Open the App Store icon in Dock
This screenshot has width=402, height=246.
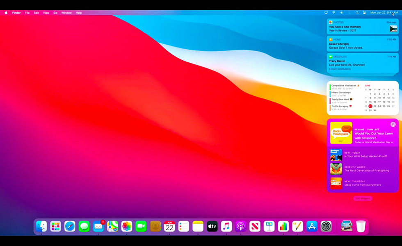[x=312, y=226]
